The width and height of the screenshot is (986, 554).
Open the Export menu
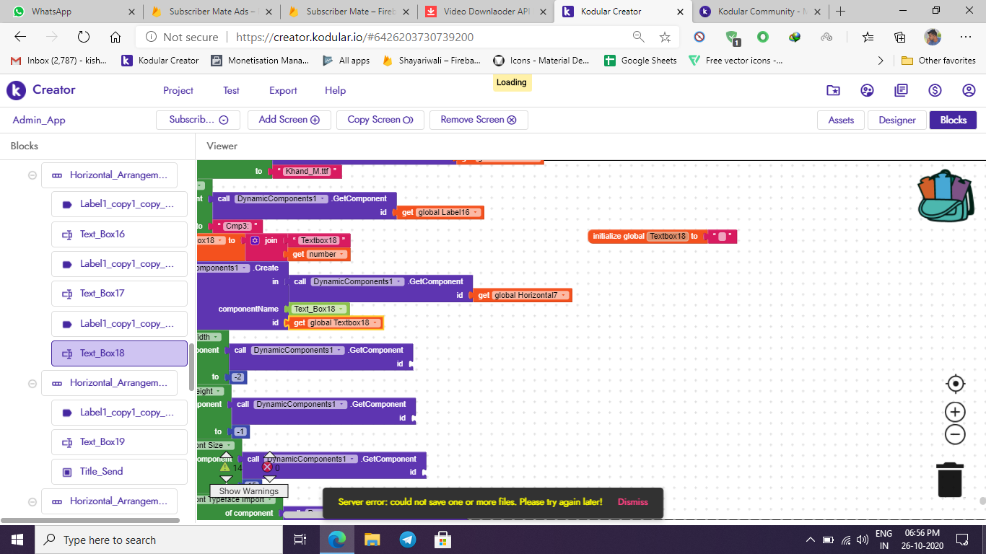point(283,90)
